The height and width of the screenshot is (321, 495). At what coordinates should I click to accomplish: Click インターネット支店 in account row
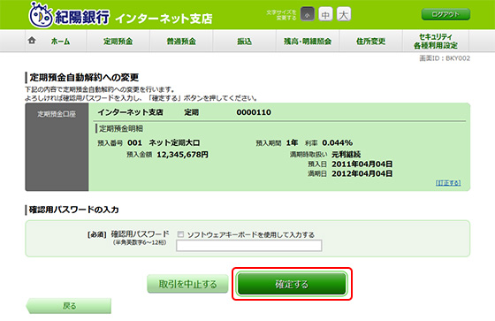pyautogui.click(x=131, y=112)
